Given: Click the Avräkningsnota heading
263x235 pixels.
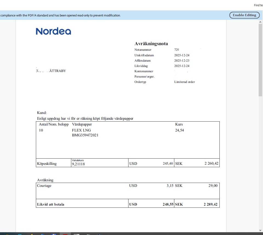Looking at the screenshot, I should click(x=151, y=44).
